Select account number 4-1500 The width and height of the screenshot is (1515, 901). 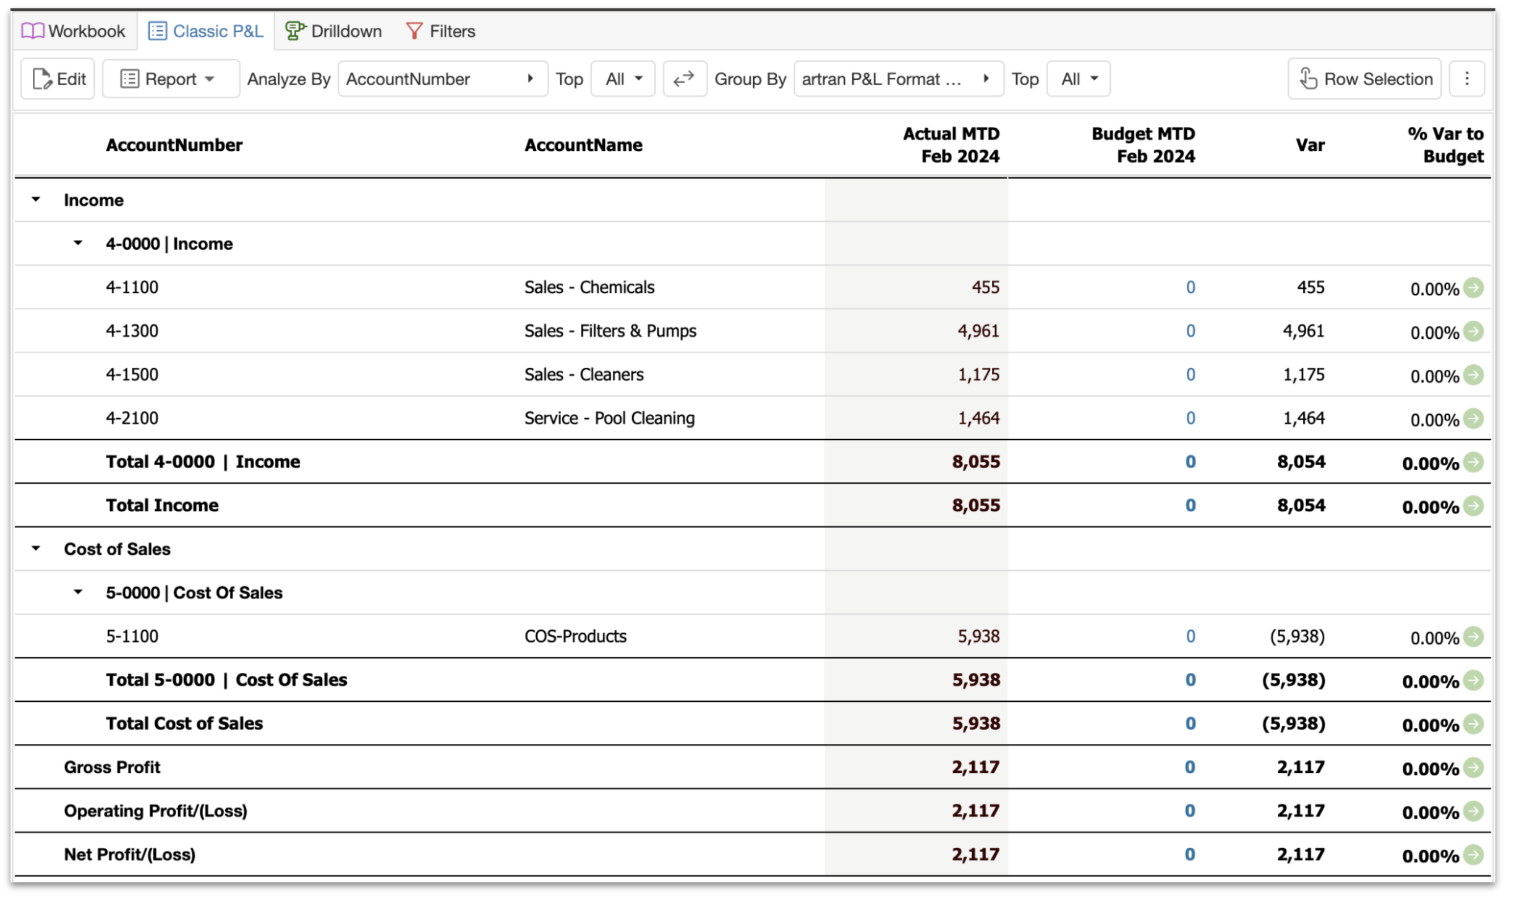click(x=132, y=374)
